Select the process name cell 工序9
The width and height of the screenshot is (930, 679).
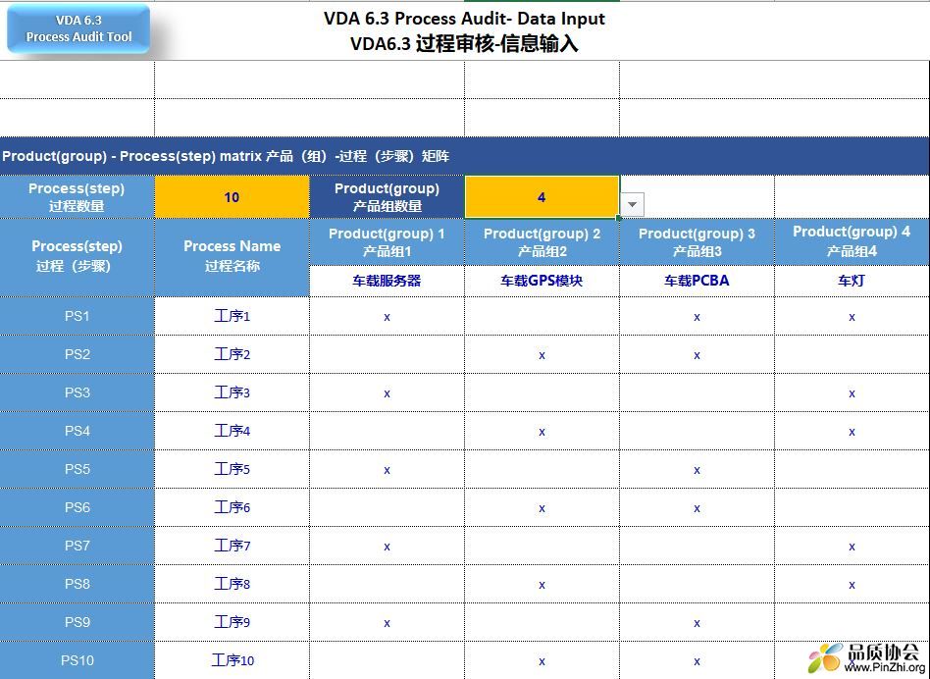click(x=232, y=622)
